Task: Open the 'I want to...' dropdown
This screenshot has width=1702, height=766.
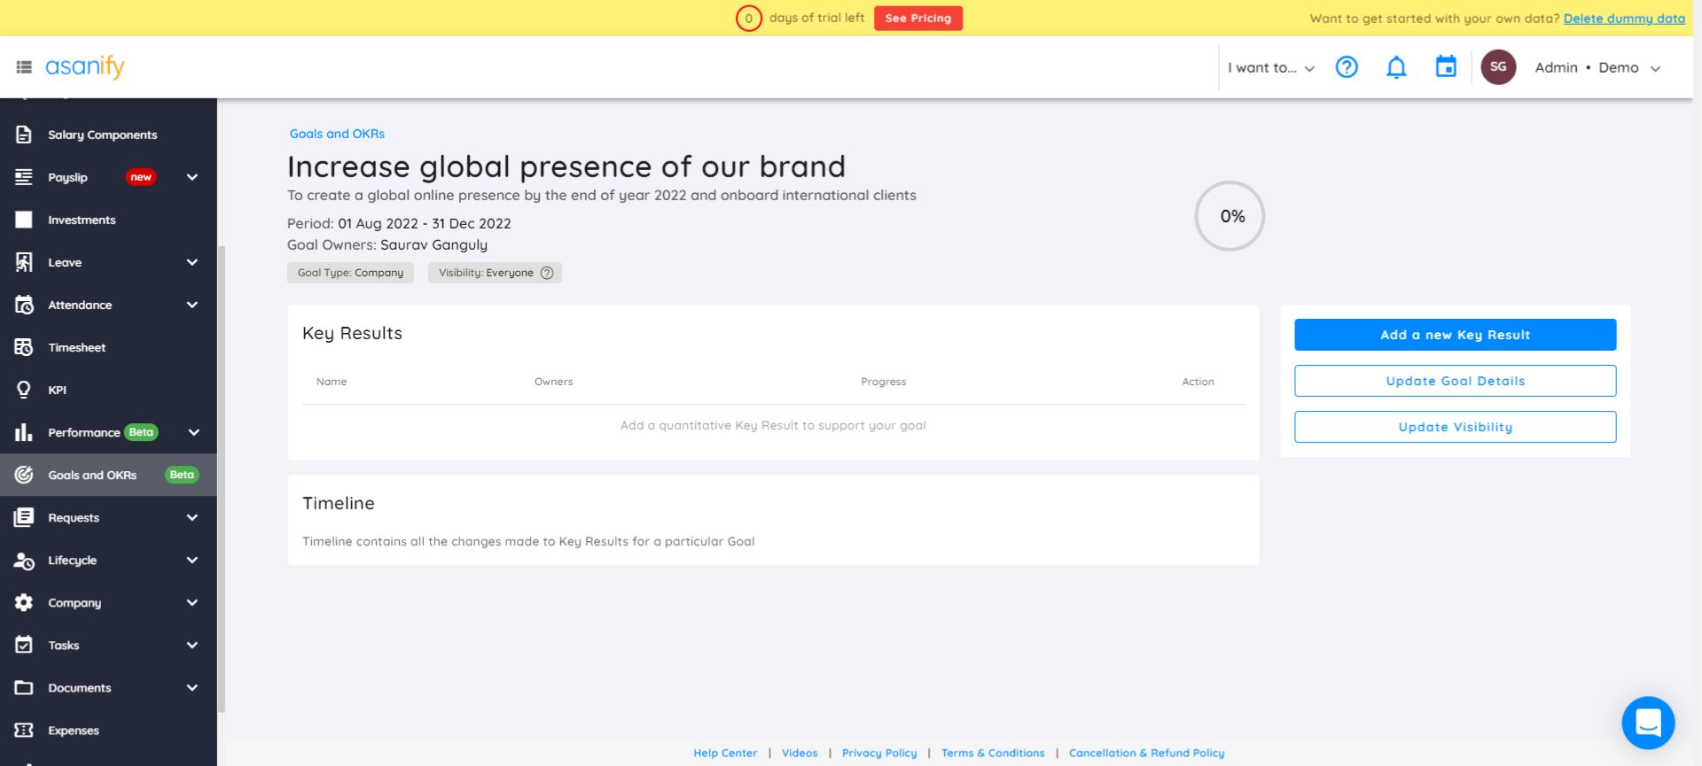Action: [x=1270, y=67]
